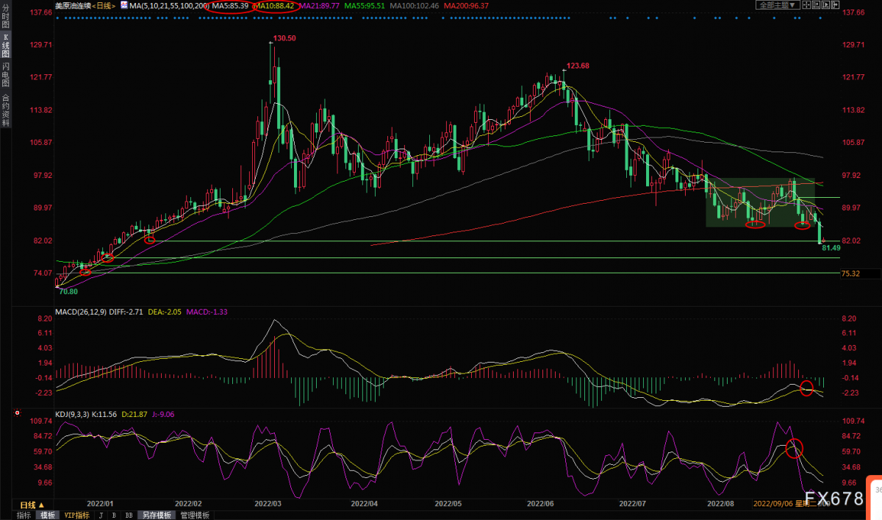Click the J template button
This screenshot has width=882, height=520.
click(x=100, y=515)
